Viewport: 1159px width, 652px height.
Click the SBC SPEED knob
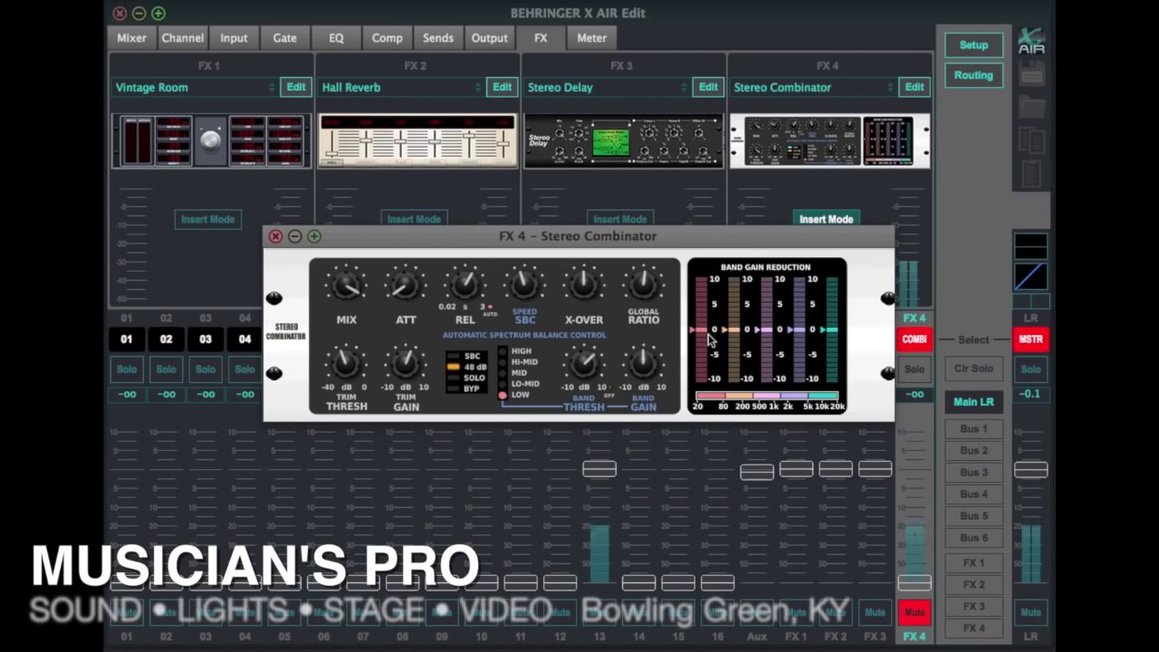[524, 284]
